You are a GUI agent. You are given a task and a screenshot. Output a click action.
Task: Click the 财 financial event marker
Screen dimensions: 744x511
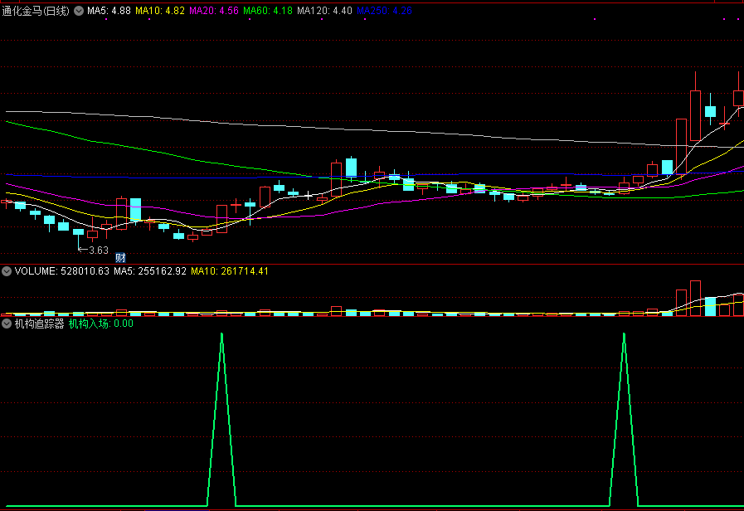(x=120, y=258)
